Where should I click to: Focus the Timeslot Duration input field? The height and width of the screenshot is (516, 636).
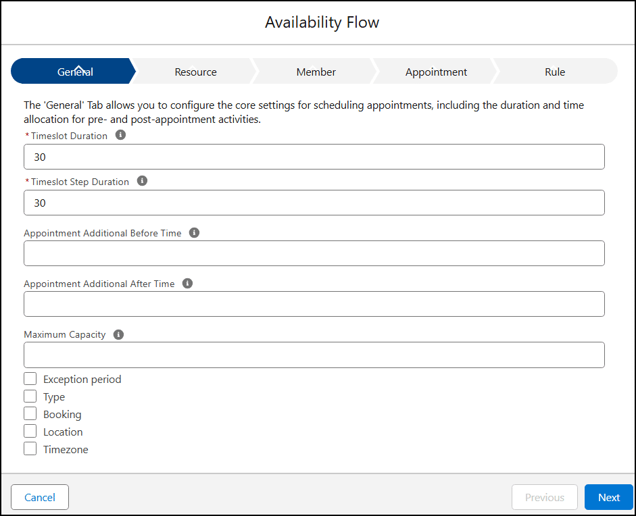[x=314, y=157]
